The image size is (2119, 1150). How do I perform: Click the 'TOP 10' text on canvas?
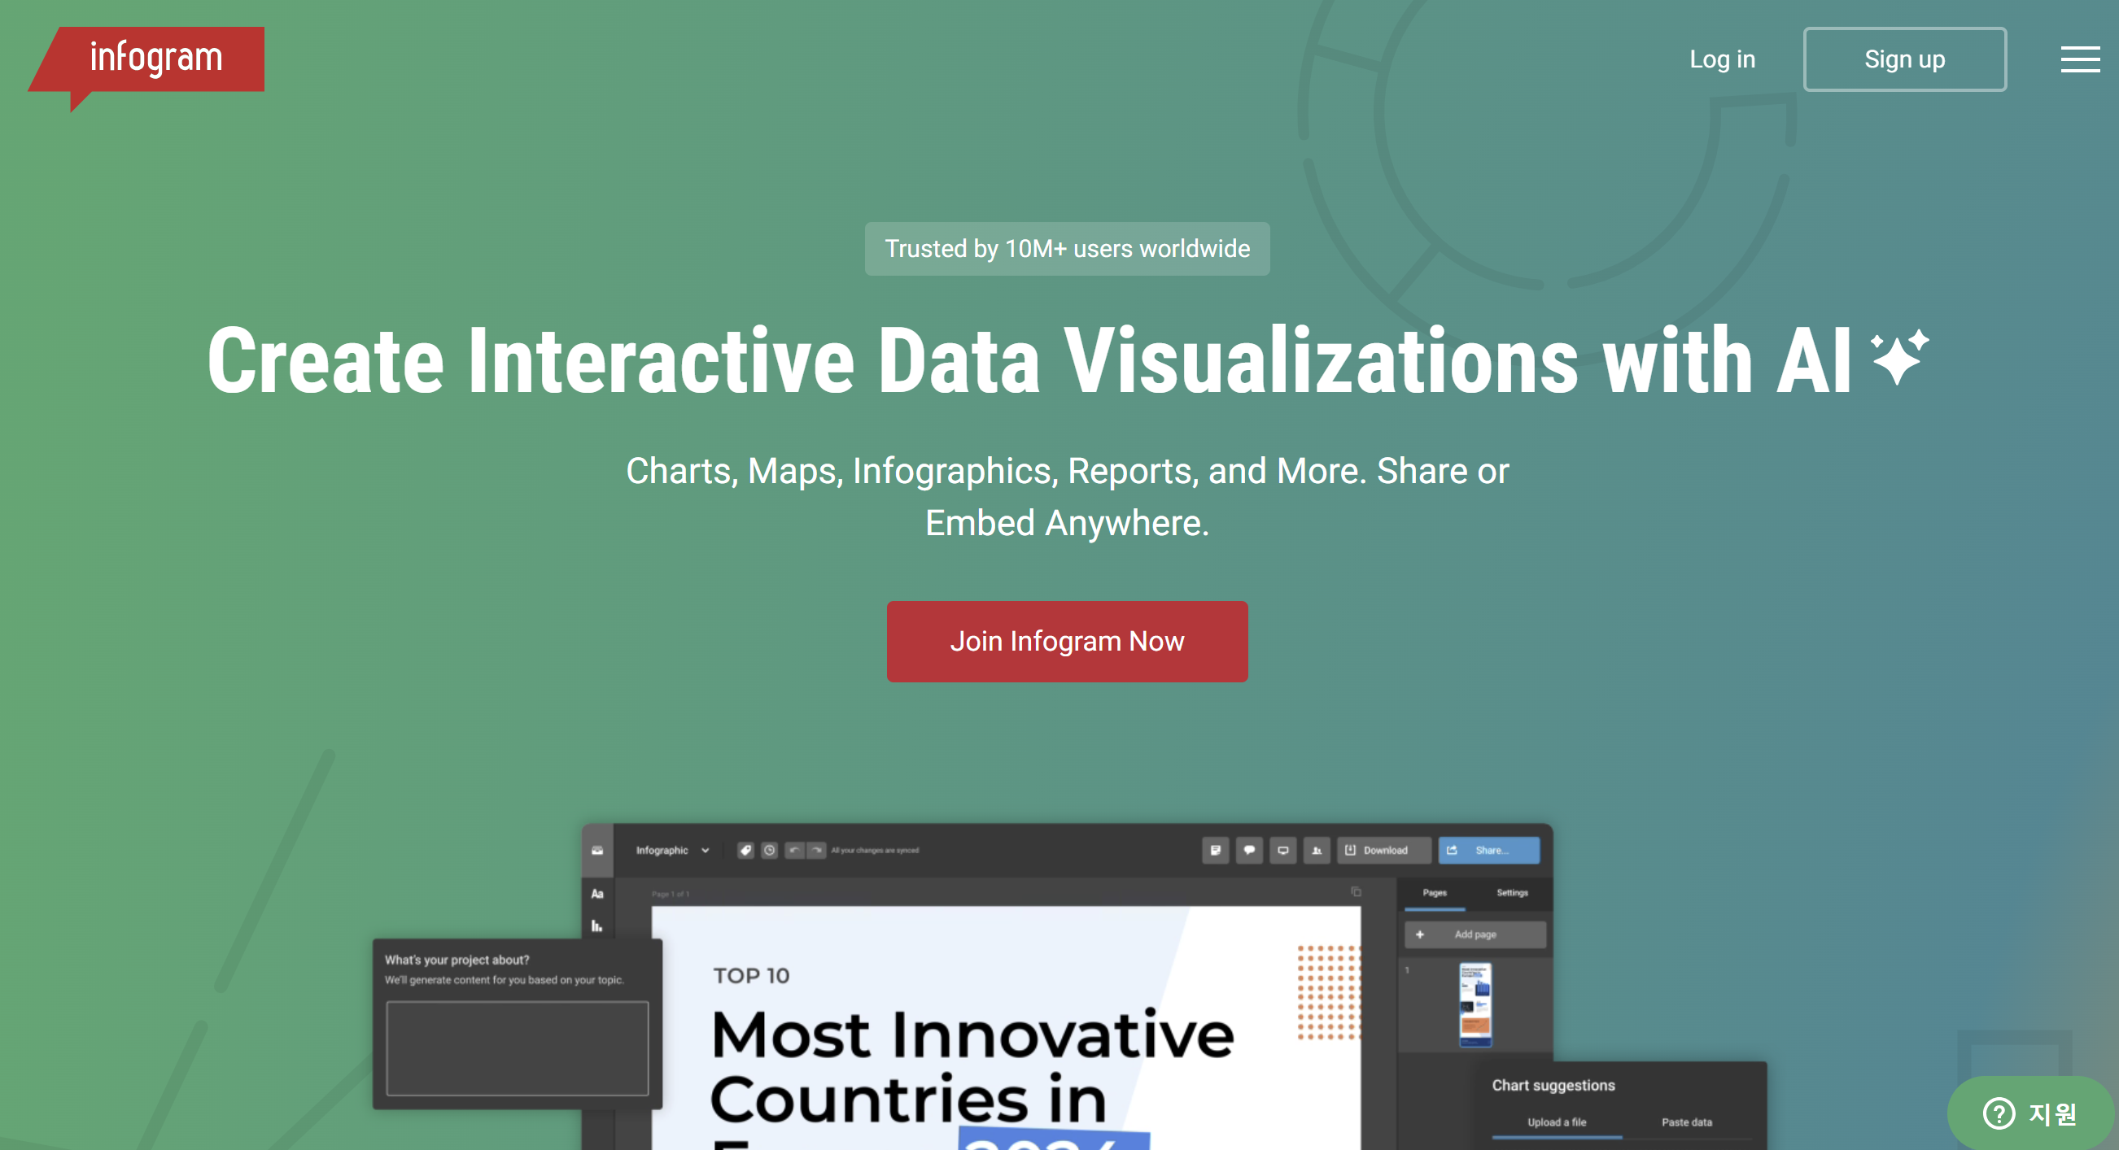click(x=751, y=976)
